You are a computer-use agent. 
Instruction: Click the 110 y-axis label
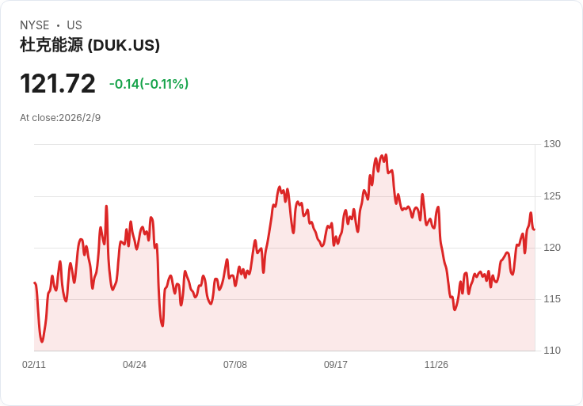[552, 351]
